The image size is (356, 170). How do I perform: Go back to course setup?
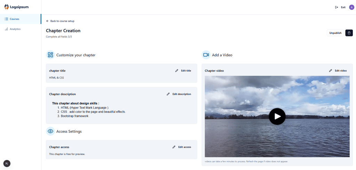coord(60,21)
